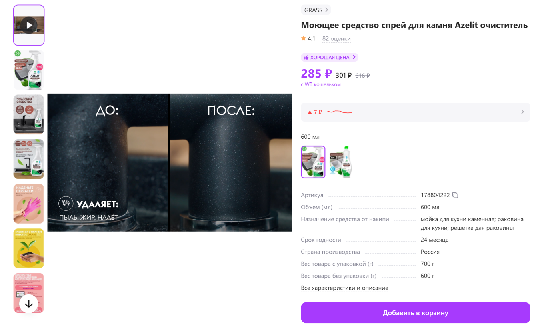
Task: Copy the article number 178804222
Action: [x=455, y=195]
